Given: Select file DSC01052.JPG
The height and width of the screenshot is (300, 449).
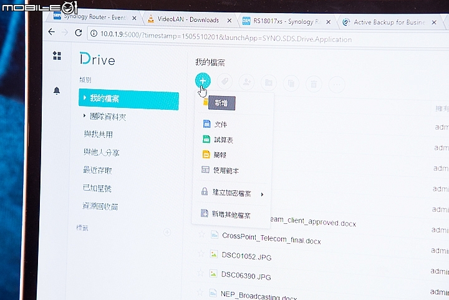Looking at the screenshot, I should 246,256.
